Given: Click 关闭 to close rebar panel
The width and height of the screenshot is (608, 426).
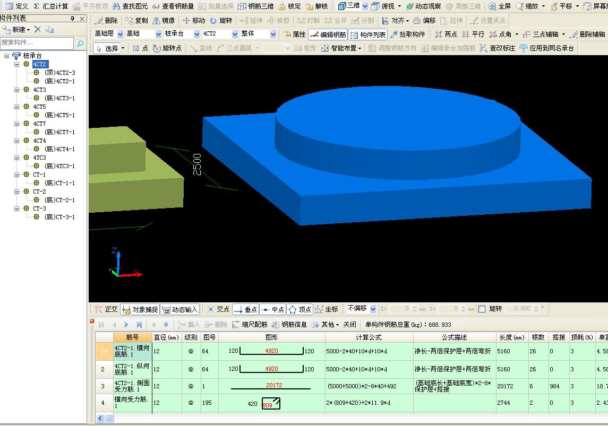Looking at the screenshot, I should [349, 325].
